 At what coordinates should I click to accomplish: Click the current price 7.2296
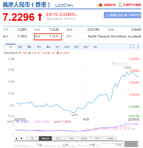click(18, 17)
